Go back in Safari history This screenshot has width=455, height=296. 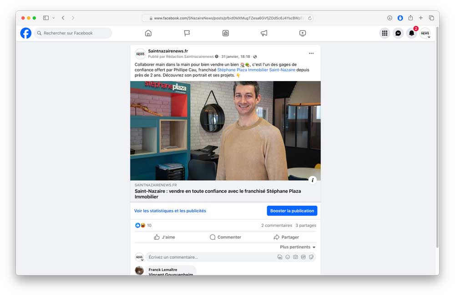(63, 18)
